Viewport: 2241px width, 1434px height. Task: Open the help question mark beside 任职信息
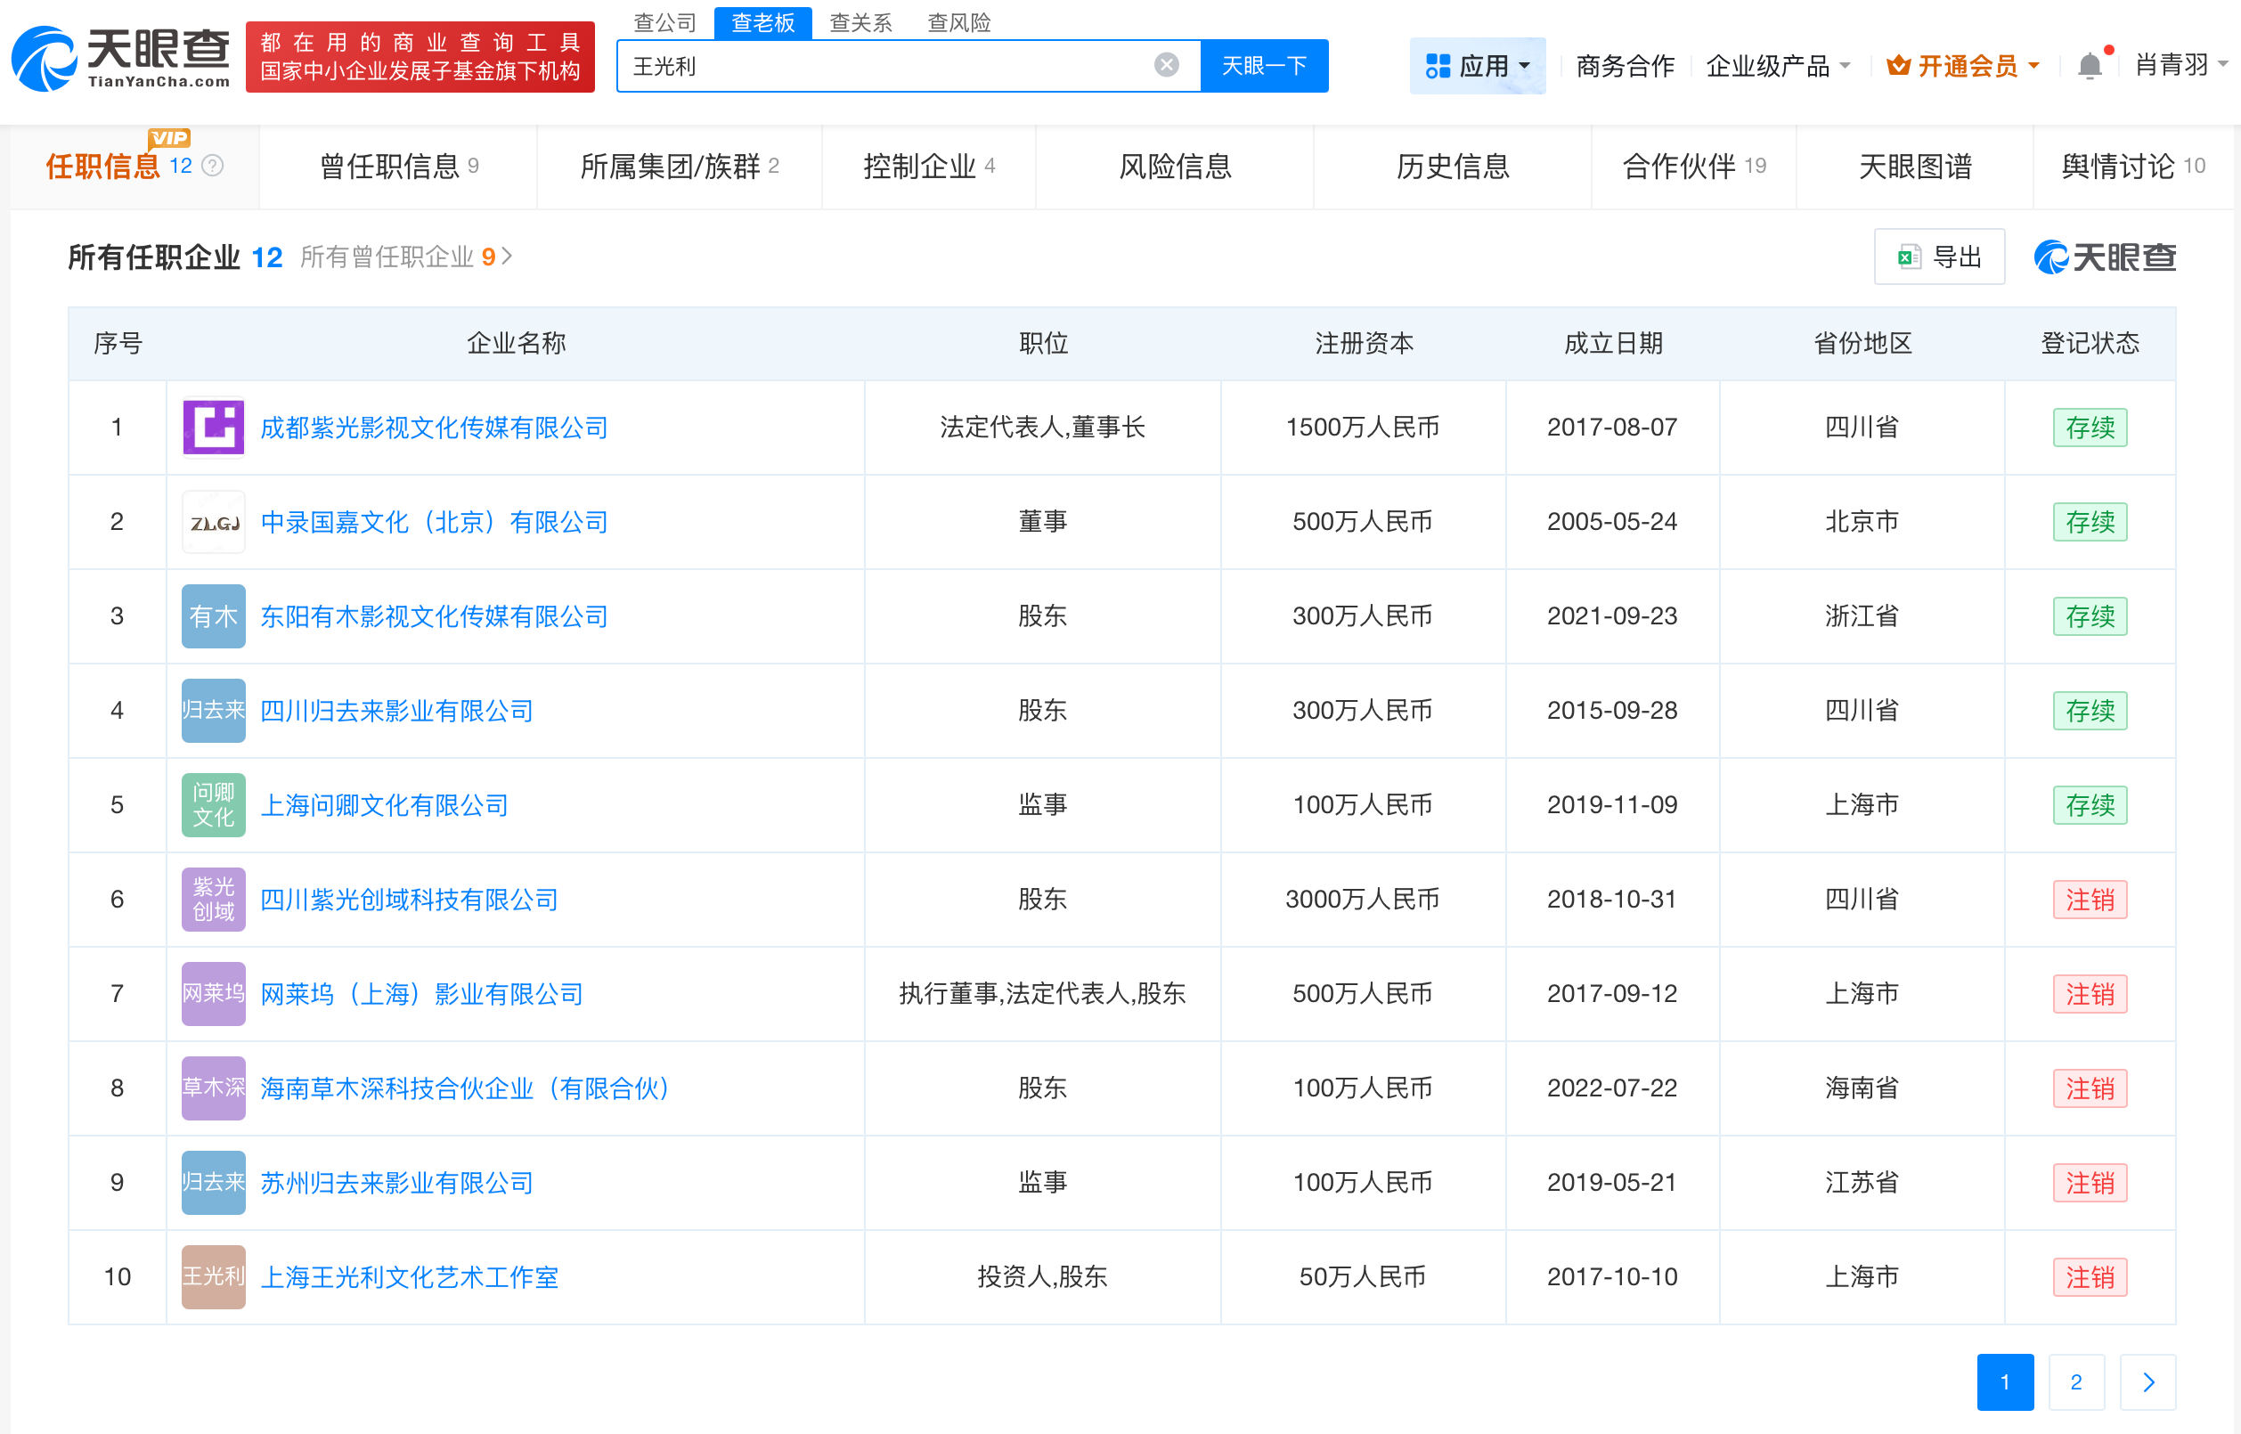coord(213,166)
